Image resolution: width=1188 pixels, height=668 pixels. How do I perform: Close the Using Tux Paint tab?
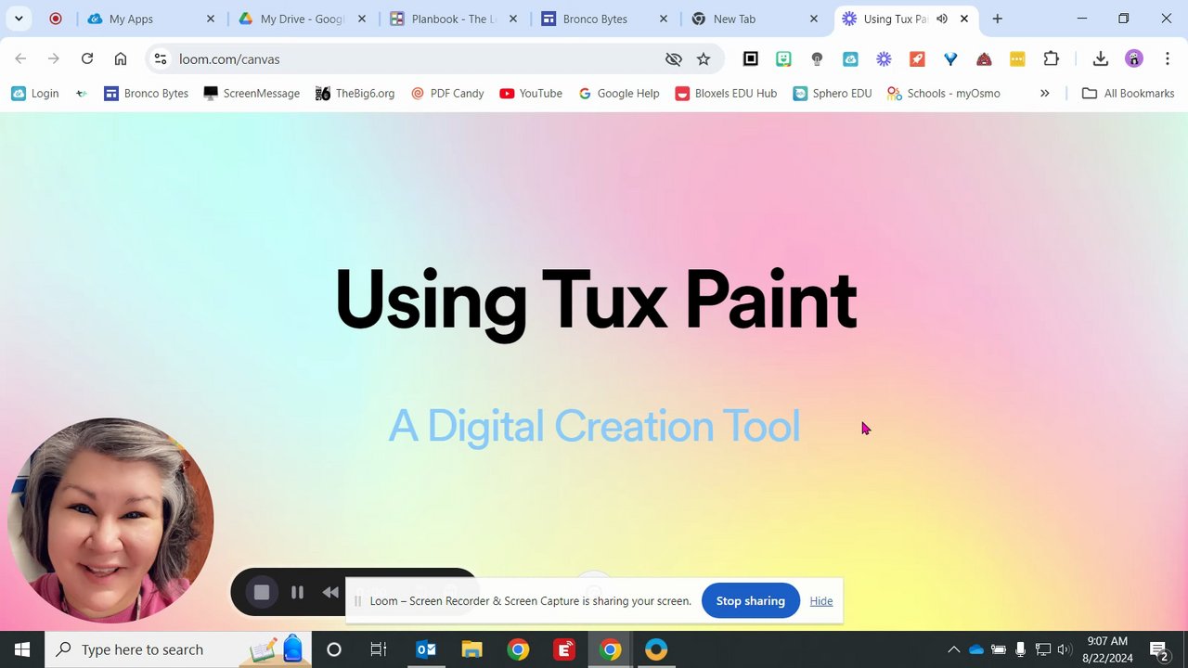[x=964, y=19]
